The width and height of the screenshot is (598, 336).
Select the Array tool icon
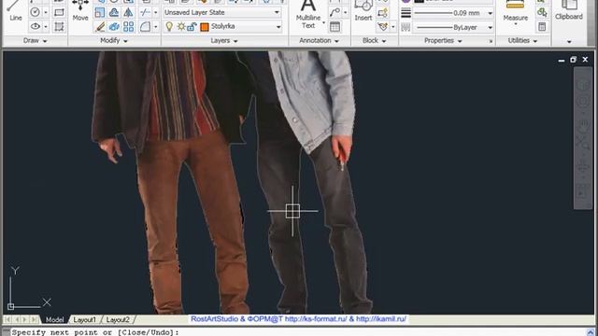129,27
